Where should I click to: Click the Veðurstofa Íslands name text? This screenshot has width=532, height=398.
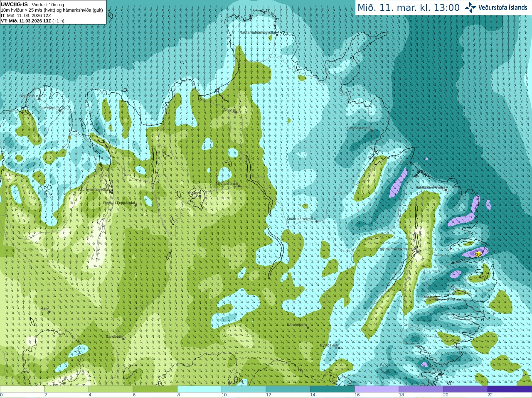pyautogui.click(x=502, y=7)
